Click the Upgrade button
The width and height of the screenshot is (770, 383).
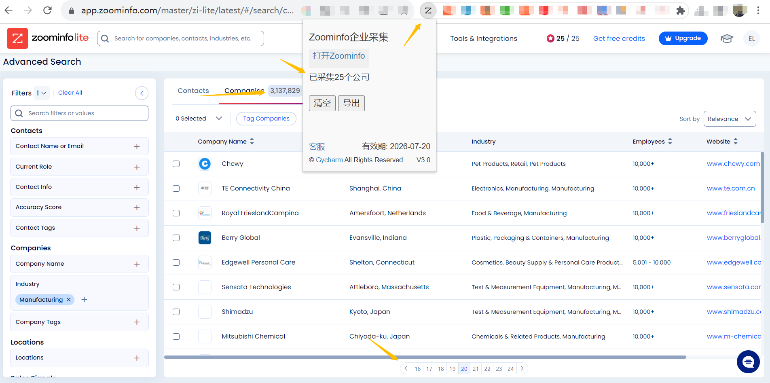[x=683, y=38]
